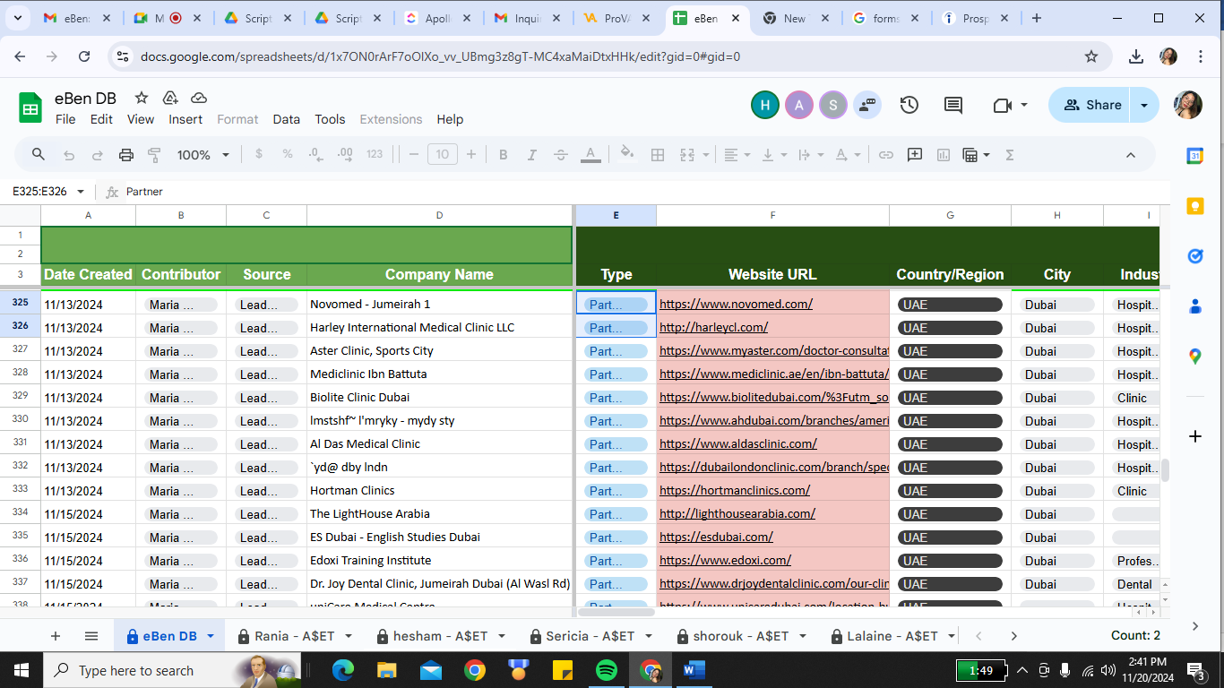The image size is (1224, 688).
Task: Click the search the menus magnifier icon
Action: [x=39, y=154]
